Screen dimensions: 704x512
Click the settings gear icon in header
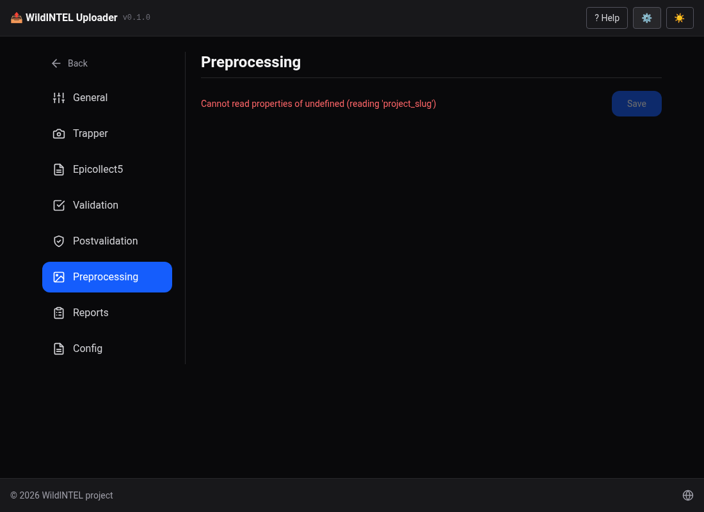pos(646,18)
